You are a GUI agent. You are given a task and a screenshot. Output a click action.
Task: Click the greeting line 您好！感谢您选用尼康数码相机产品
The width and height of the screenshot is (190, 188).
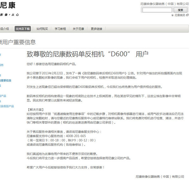(52, 64)
